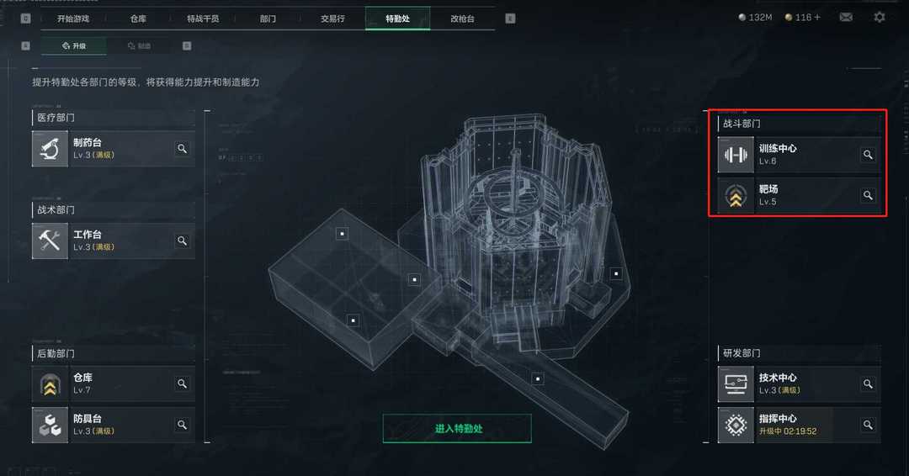909x476 pixels.
Task: Click the 训练中心 dumbbell icon
Action: click(736, 155)
